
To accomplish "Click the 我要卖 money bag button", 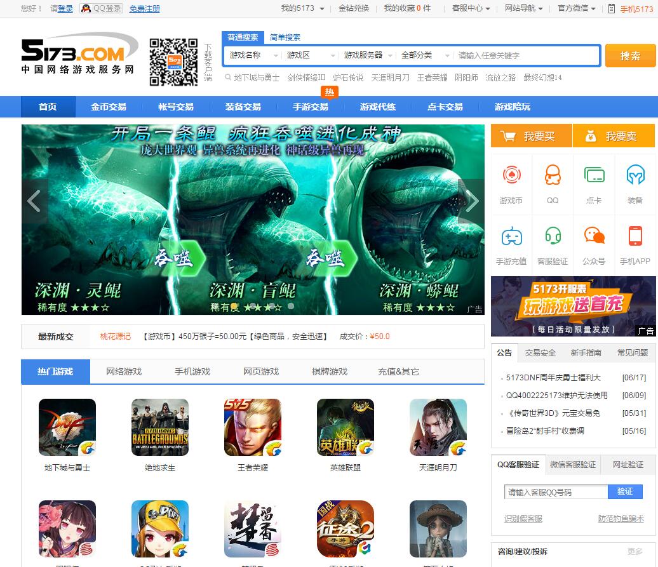I will coord(614,135).
